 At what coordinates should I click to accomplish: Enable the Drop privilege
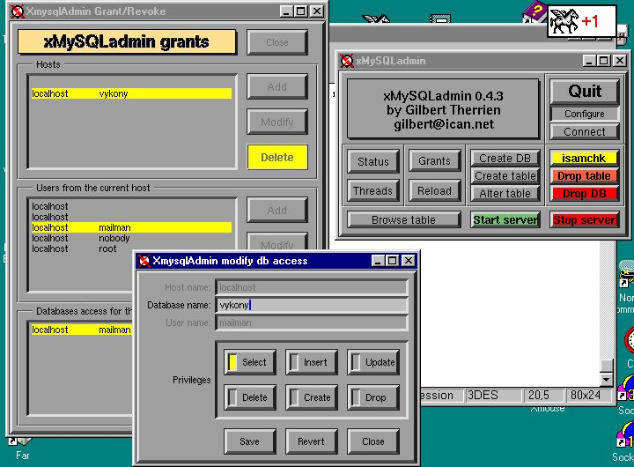point(373,397)
